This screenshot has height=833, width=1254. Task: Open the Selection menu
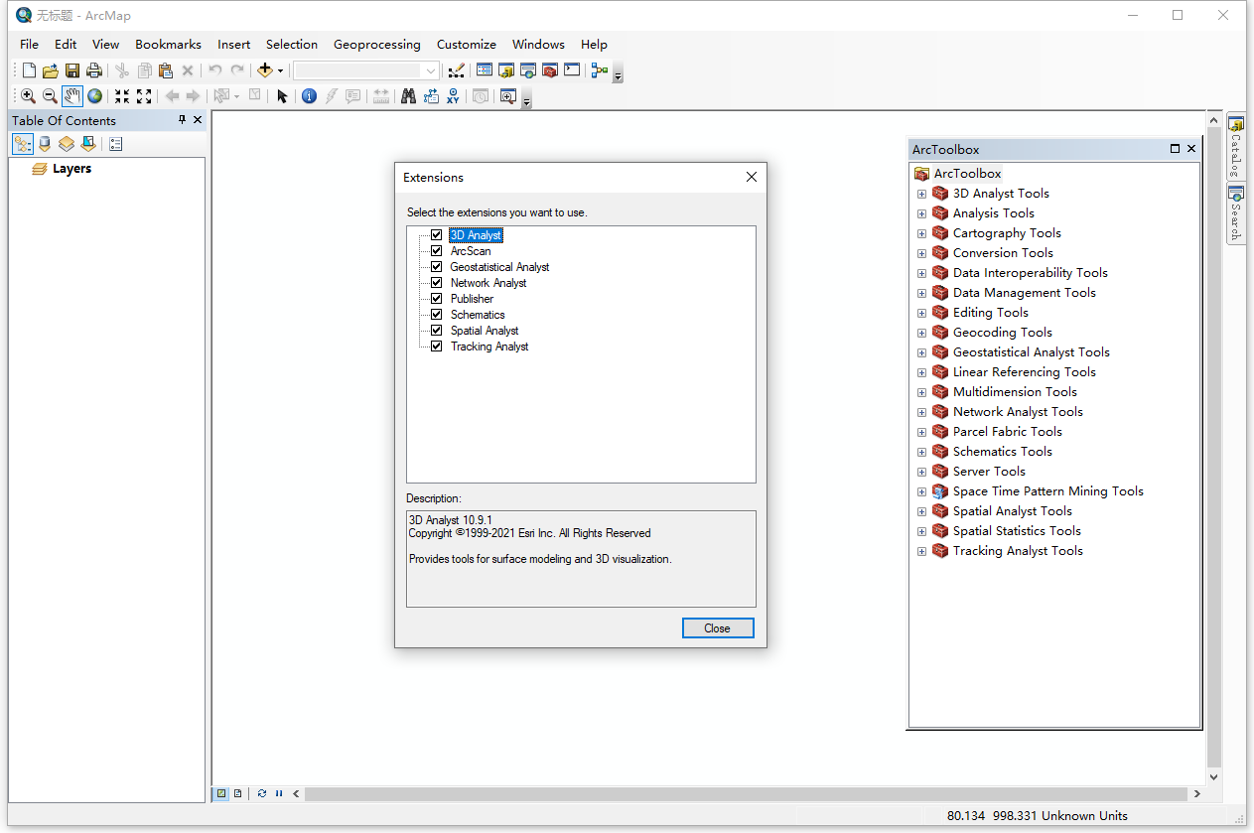point(292,45)
